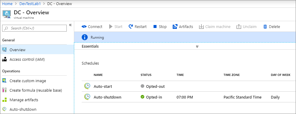
Task: Click the 07:00 PM time value
Action: [185, 97]
